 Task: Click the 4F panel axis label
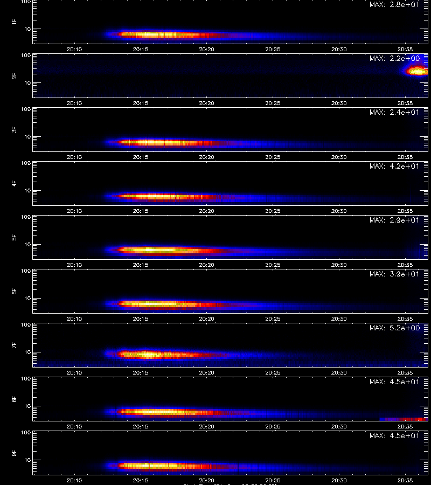tap(14, 183)
